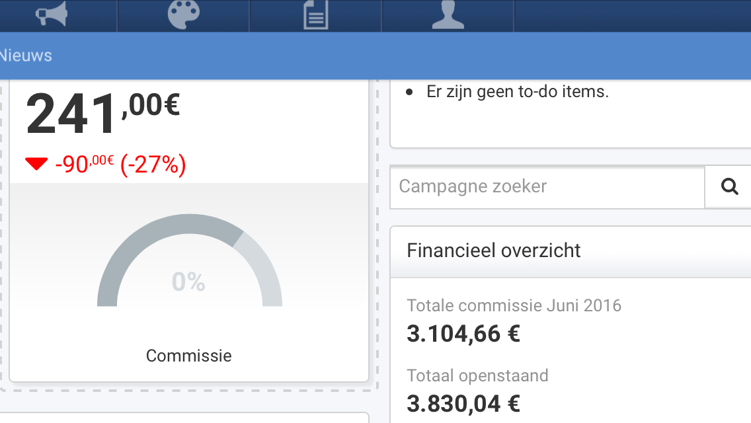Open the document reports icon

pos(315,15)
